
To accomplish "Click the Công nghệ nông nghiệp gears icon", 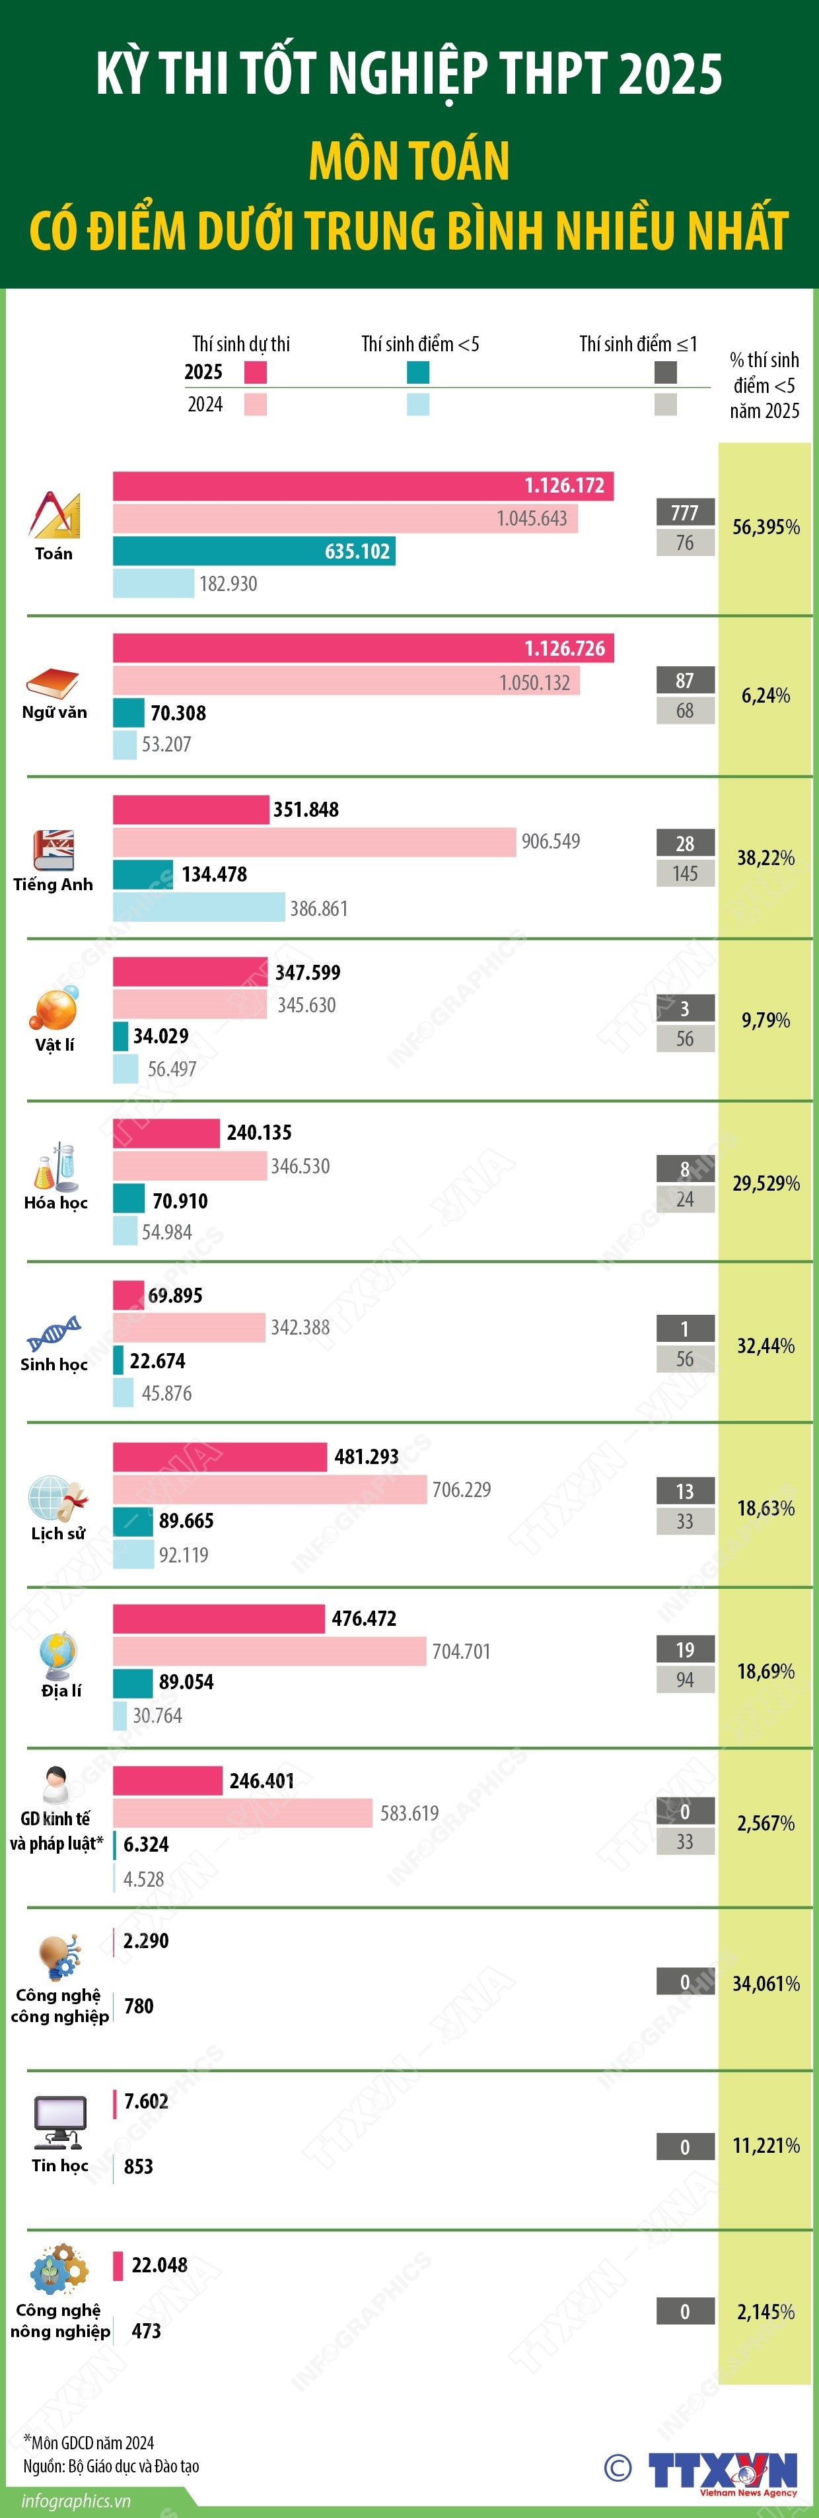I will pyautogui.click(x=59, y=2270).
